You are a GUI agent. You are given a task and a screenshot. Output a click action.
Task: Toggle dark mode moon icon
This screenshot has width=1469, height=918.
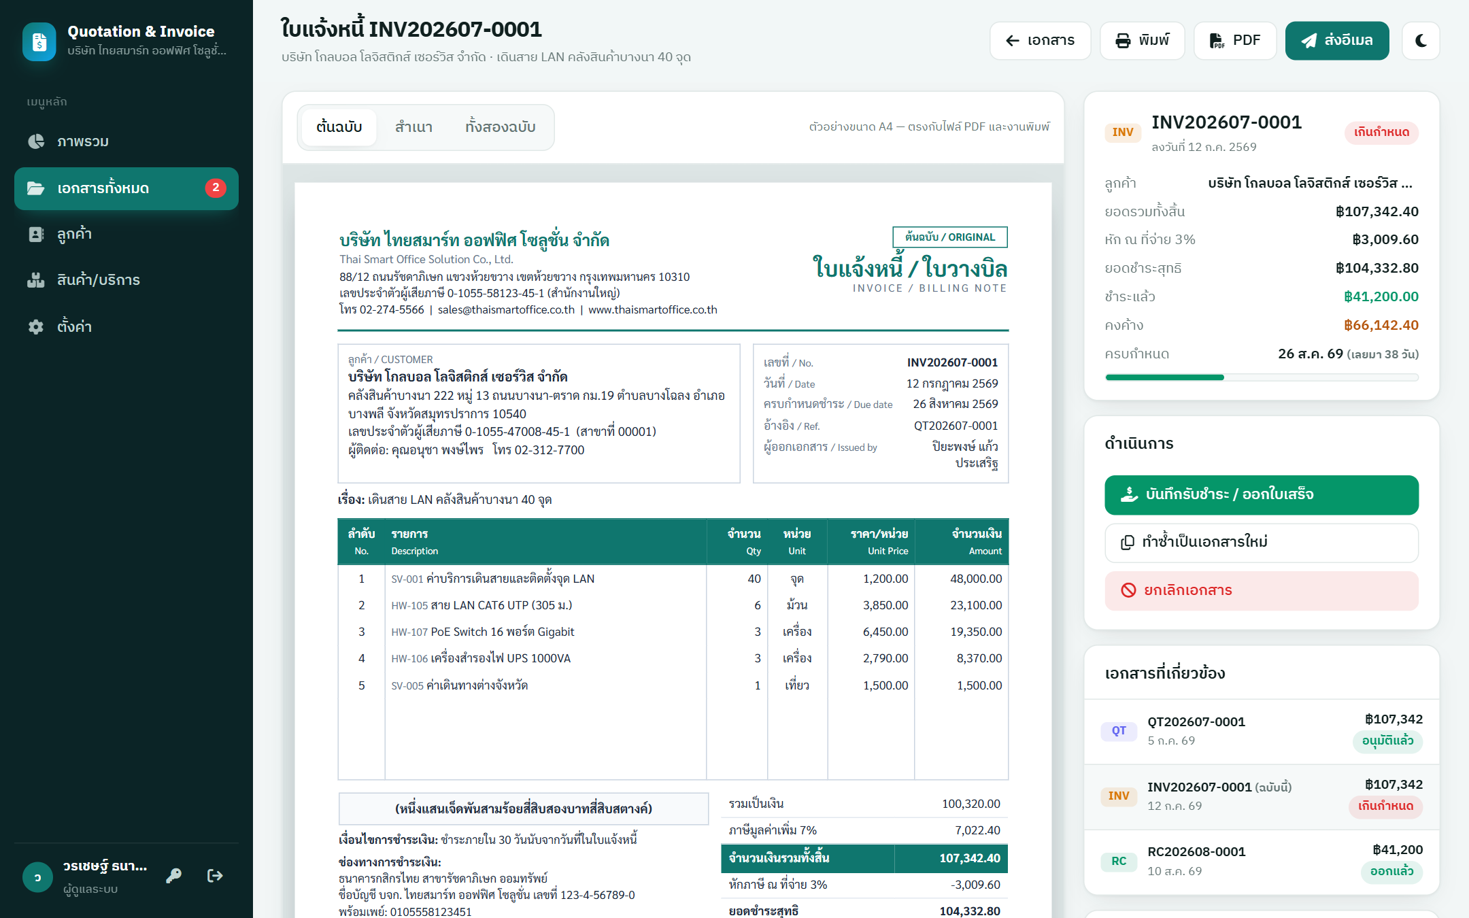pyautogui.click(x=1421, y=41)
